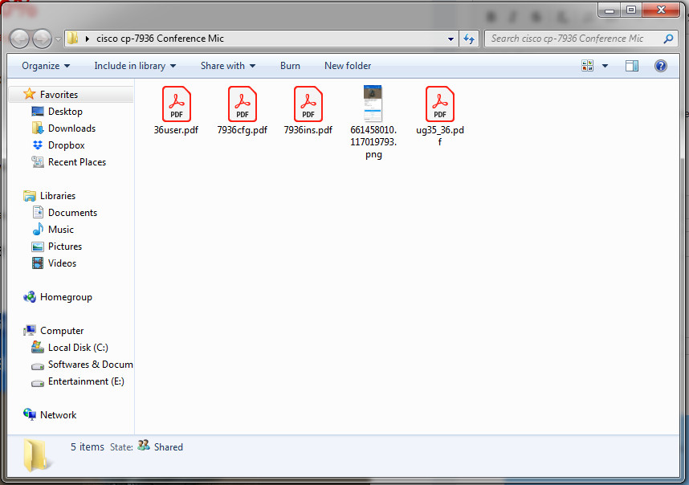Open the Share with dropdown
The height and width of the screenshot is (485, 689).
[x=227, y=66]
